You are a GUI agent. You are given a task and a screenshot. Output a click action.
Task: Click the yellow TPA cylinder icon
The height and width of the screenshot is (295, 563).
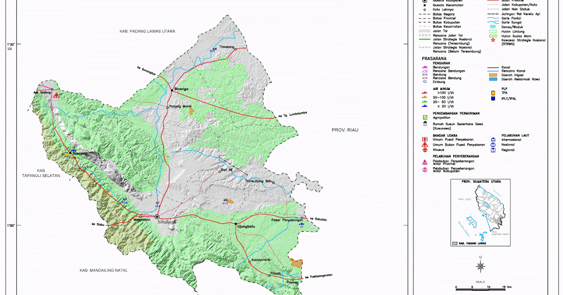493,93
